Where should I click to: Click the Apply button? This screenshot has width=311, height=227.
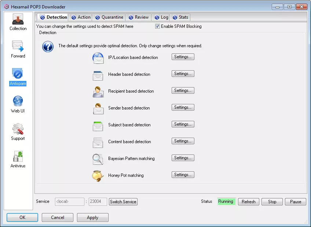click(x=92, y=217)
